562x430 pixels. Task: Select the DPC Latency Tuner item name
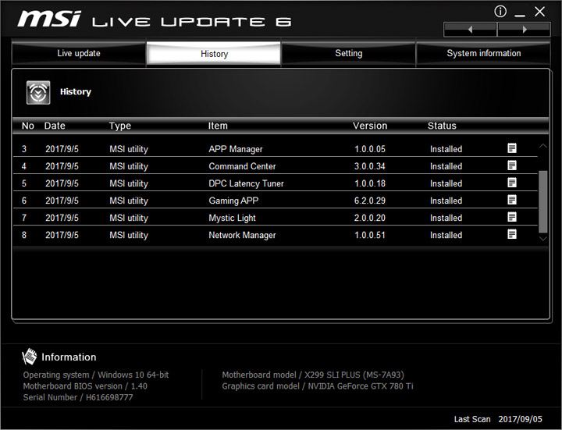pos(246,183)
